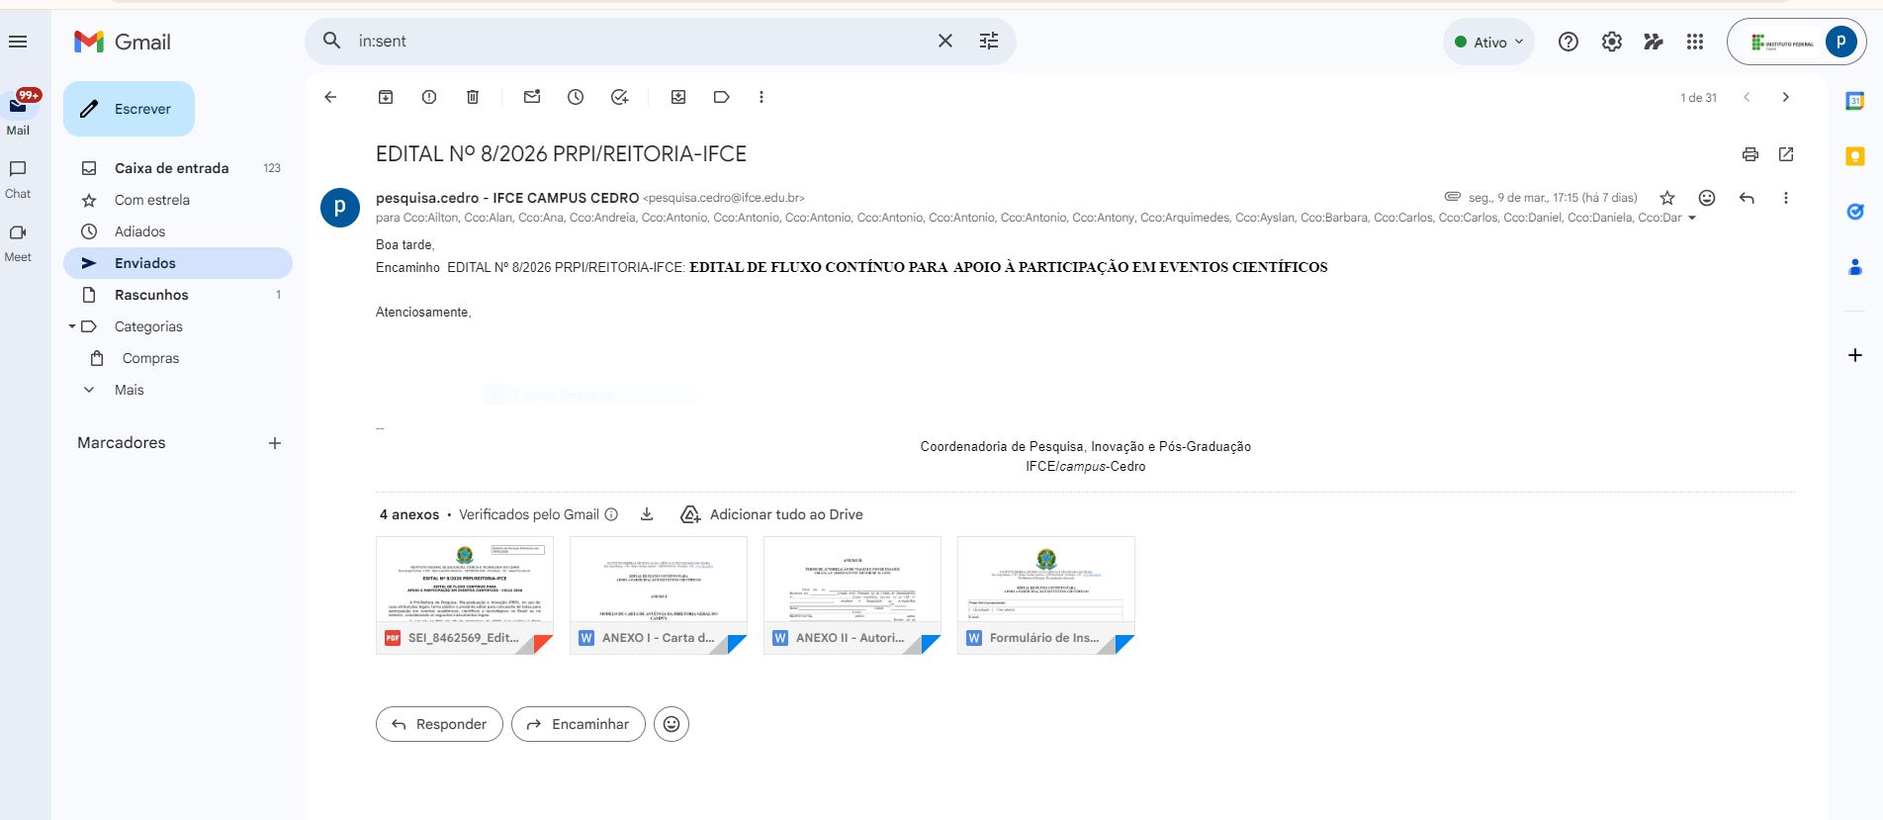Report this email as spam

coord(429,97)
